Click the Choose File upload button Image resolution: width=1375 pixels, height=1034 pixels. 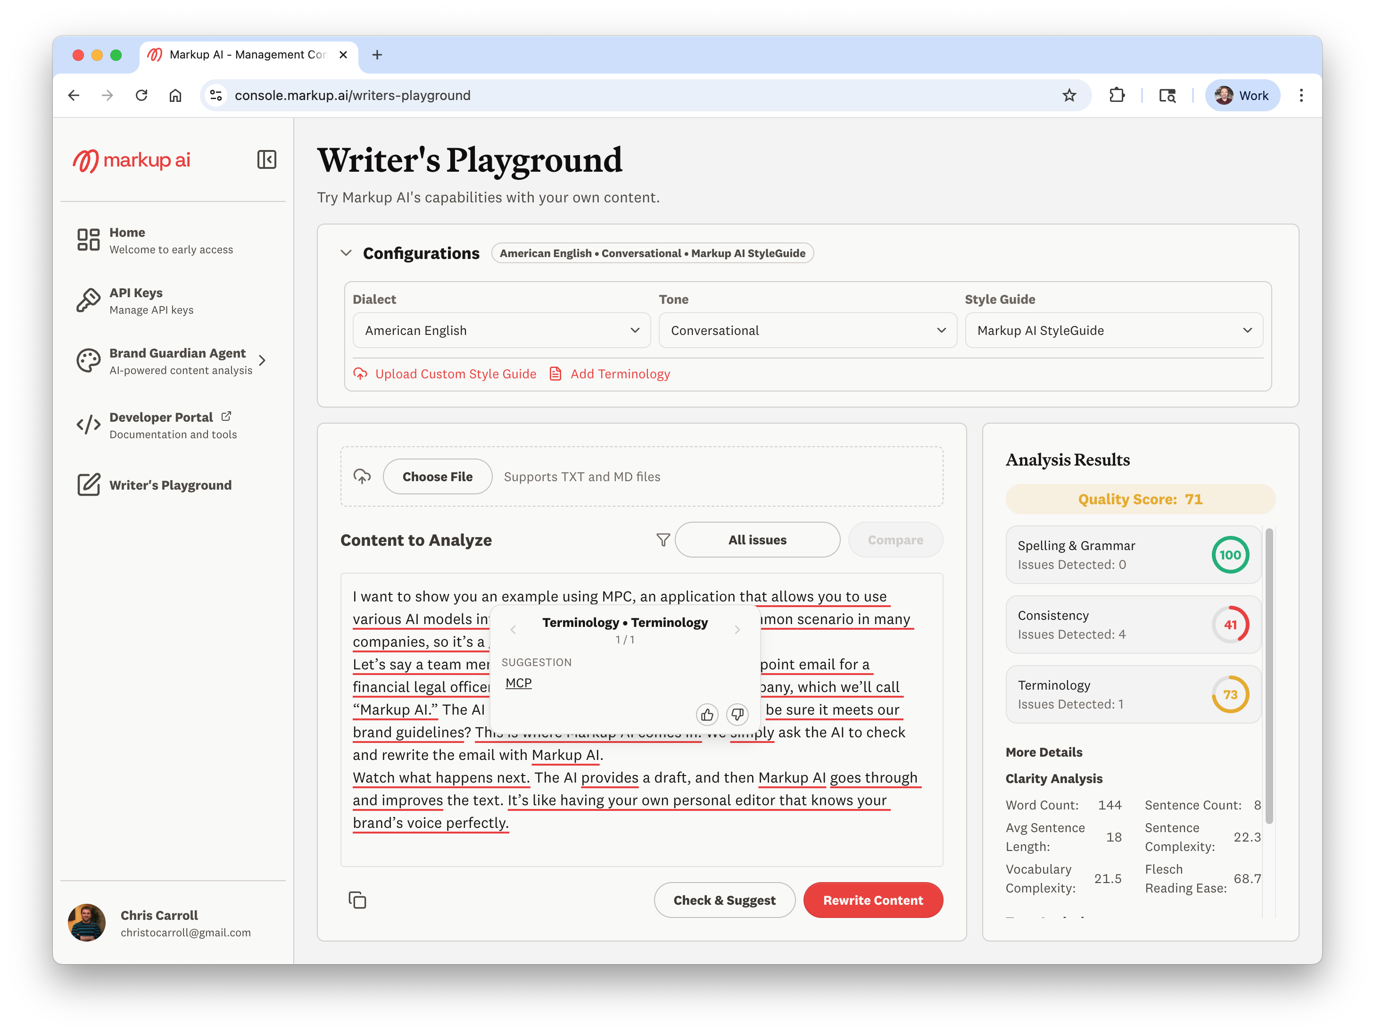pos(438,476)
